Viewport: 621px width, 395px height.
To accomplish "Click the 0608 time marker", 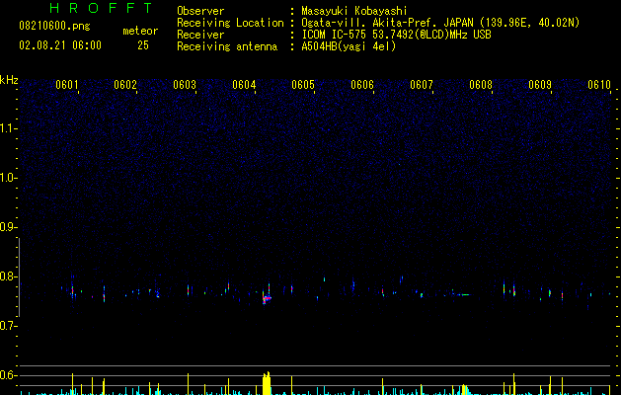I will click(x=481, y=85).
